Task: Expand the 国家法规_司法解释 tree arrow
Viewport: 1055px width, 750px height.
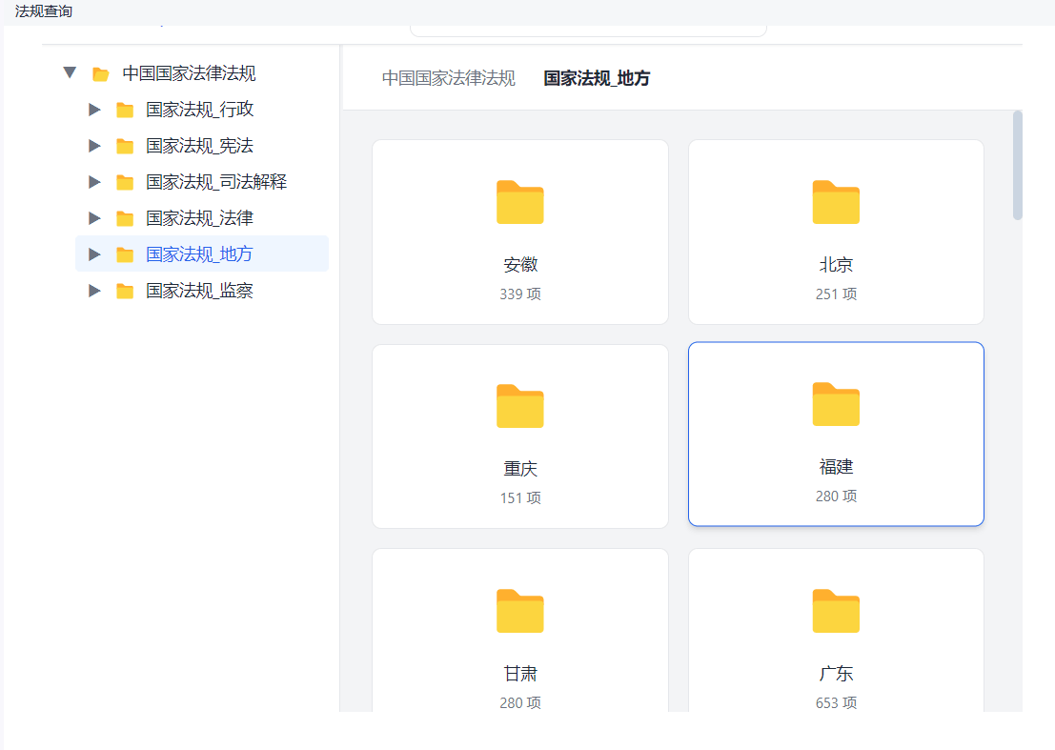Action: [94, 182]
